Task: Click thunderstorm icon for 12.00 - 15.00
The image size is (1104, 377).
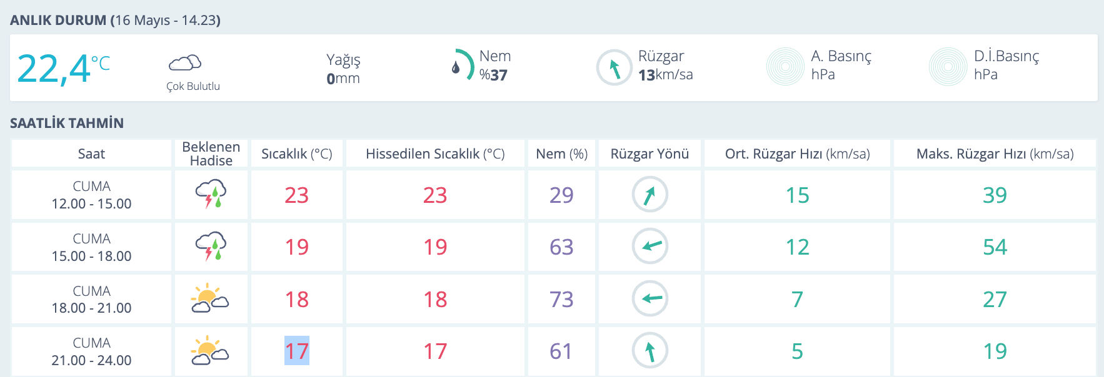Action: 211,194
